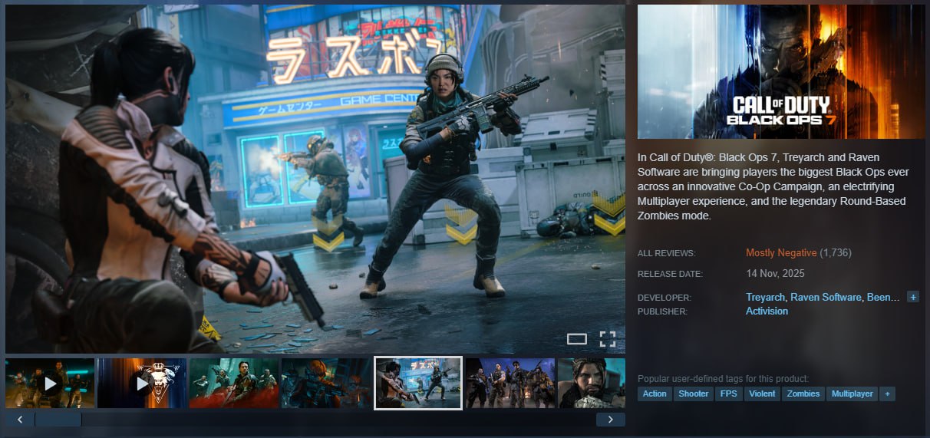Open publisher Activision page
The height and width of the screenshot is (438, 930).
[767, 311]
